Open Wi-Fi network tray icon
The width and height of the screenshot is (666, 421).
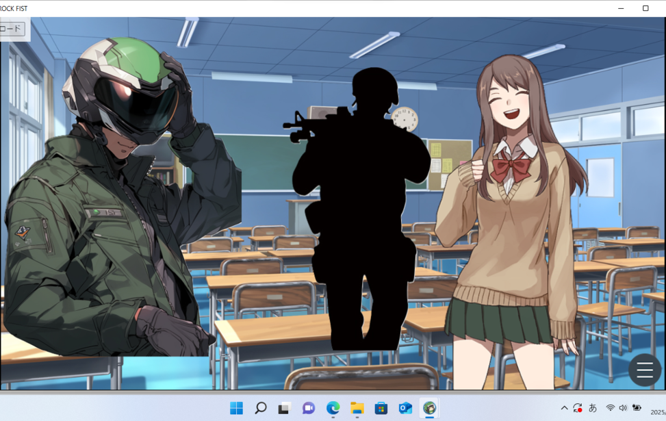(x=610, y=408)
